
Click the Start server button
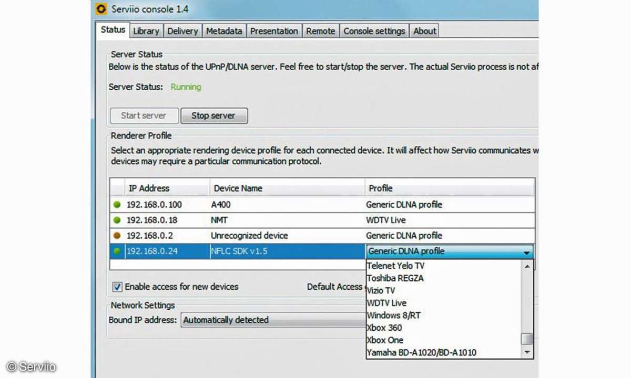tap(144, 115)
